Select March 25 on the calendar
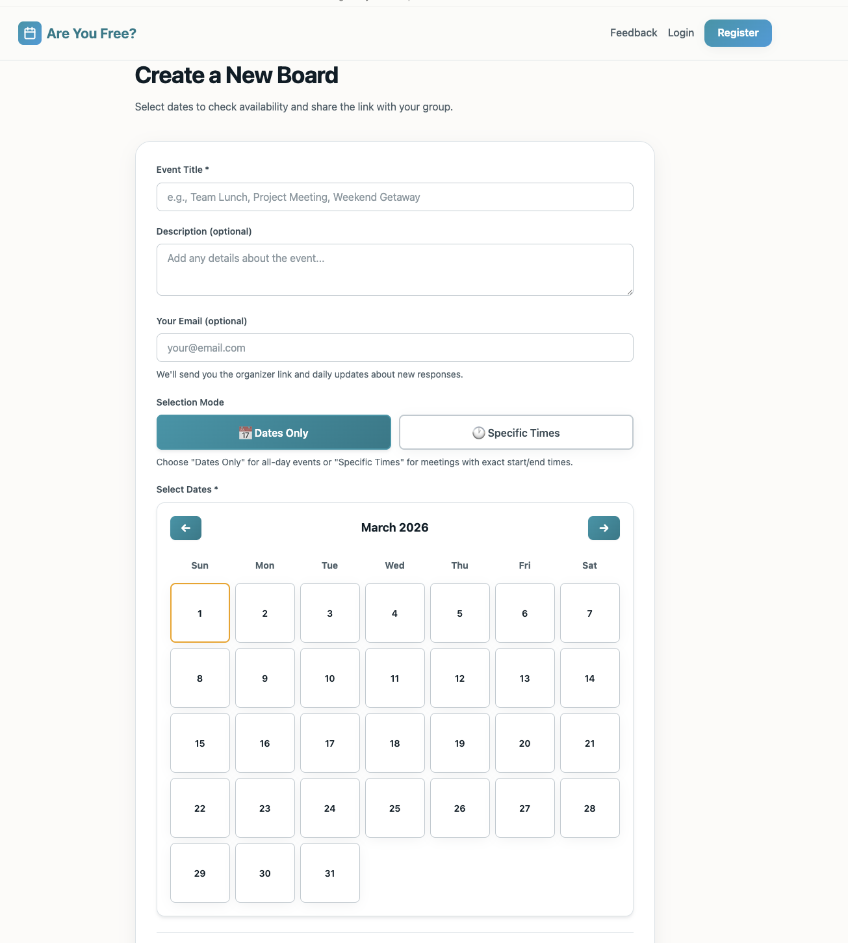 point(394,808)
